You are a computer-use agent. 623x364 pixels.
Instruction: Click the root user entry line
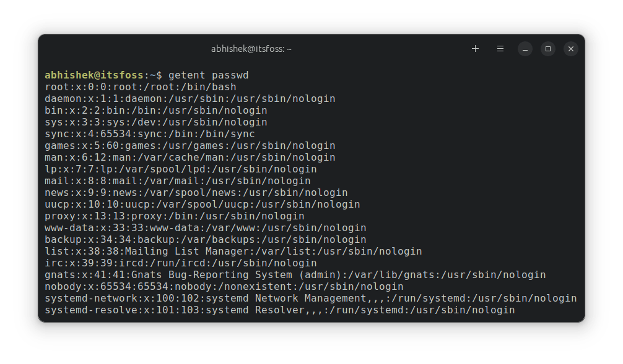pos(141,87)
